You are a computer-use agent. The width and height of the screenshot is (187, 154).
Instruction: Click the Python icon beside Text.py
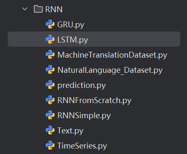[50, 130]
